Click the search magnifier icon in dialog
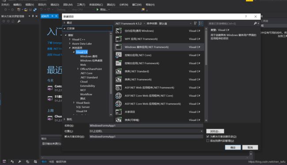This screenshot has width=287, height=165. tap(255, 23)
